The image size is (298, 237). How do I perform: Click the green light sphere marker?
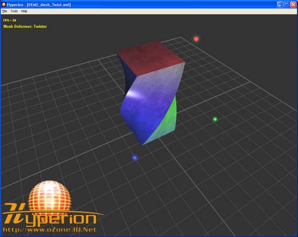coord(215,119)
